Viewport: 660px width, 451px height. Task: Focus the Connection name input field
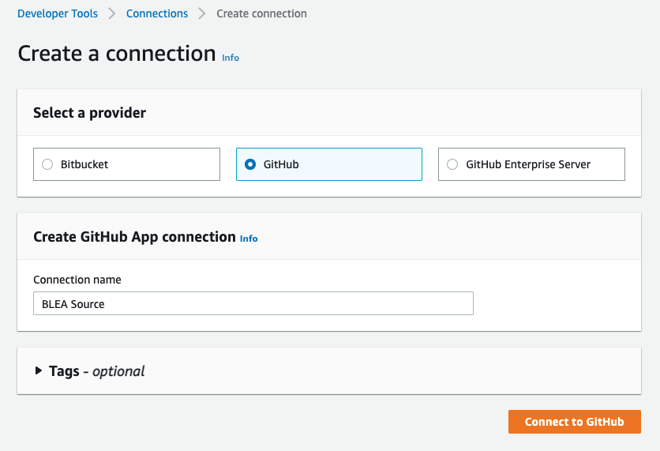pyautogui.click(x=253, y=303)
